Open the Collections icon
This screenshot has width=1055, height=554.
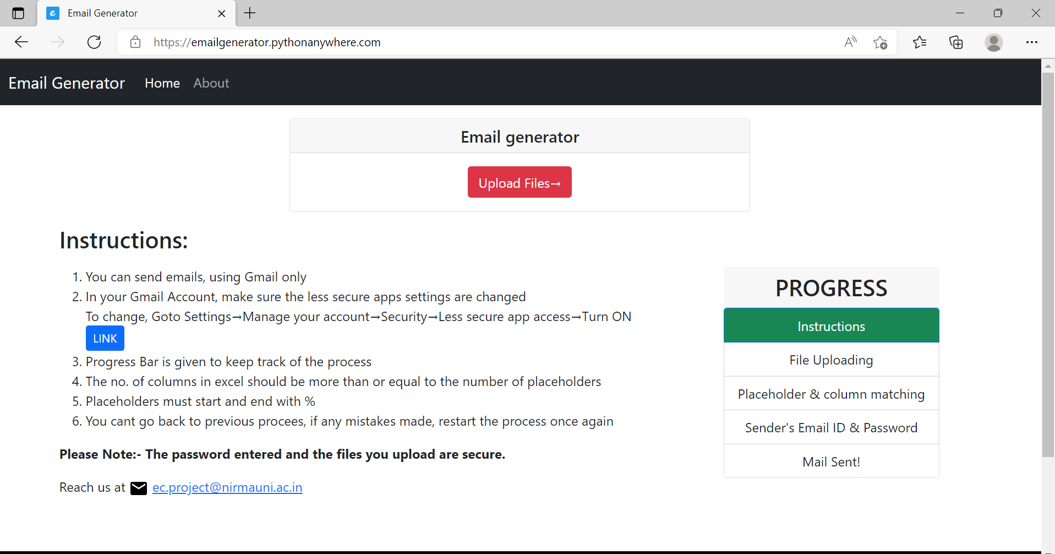[956, 42]
